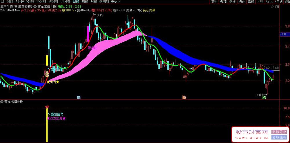Image resolution: width=290 pixels, height=143 pixels.
Task: Switch to 1分钟 period
Action: point(19,2)
